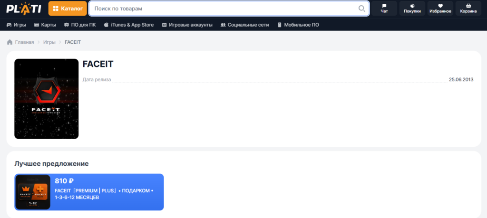This screenshot has height=218, width=487.
Task: Select the Мобильное ПО menu item
Action: coord(298,25)
